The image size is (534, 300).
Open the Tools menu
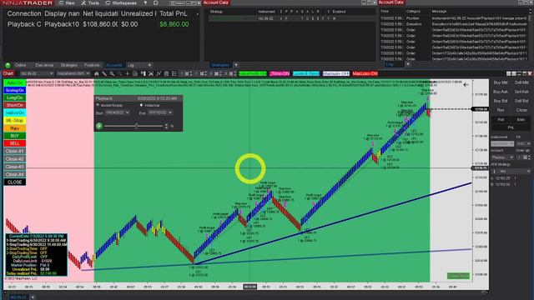[x=90, y=2]
